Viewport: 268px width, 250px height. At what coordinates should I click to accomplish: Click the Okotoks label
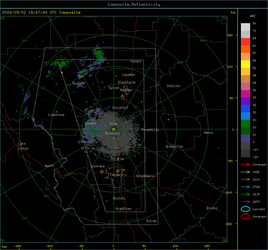(x=119, y=198)
